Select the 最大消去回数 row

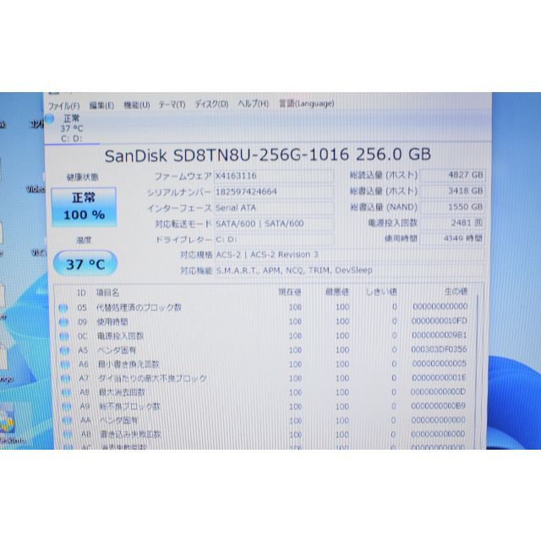265,392
